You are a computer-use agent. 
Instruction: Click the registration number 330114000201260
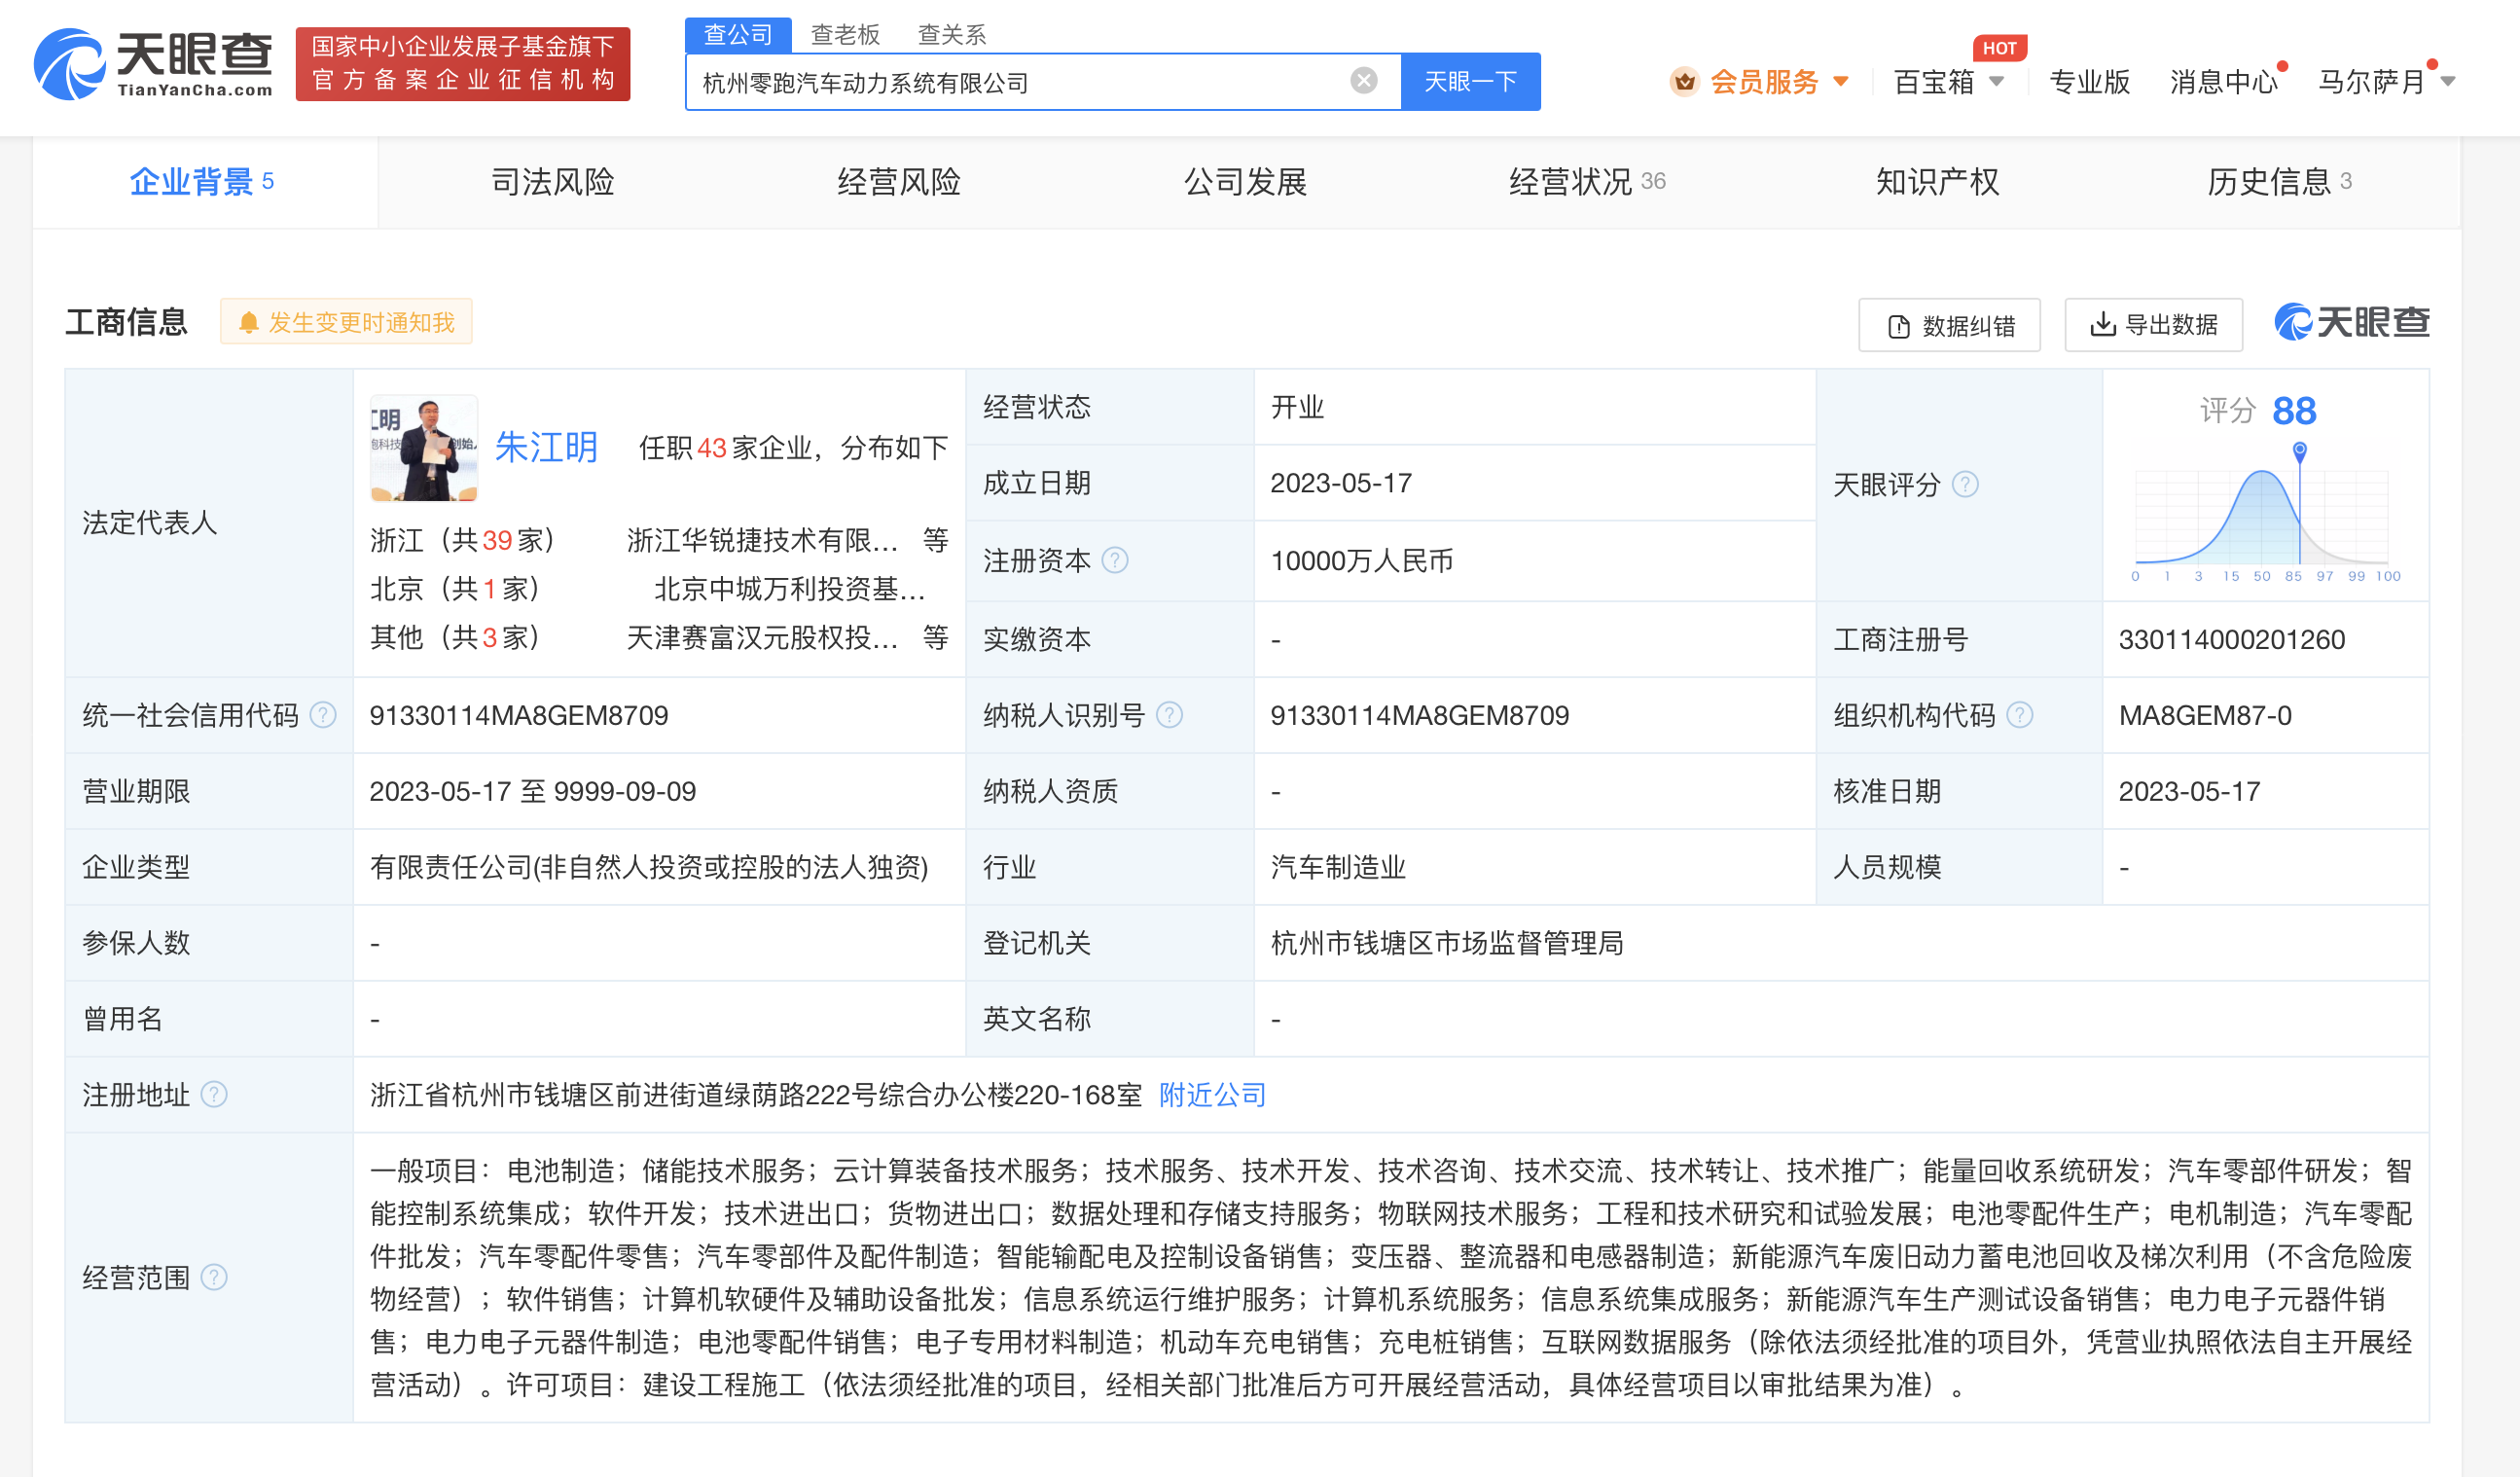click(2232, 639)
